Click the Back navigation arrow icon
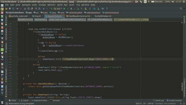Viewport: 186px width, 105px height. click(x=44, y=9)
